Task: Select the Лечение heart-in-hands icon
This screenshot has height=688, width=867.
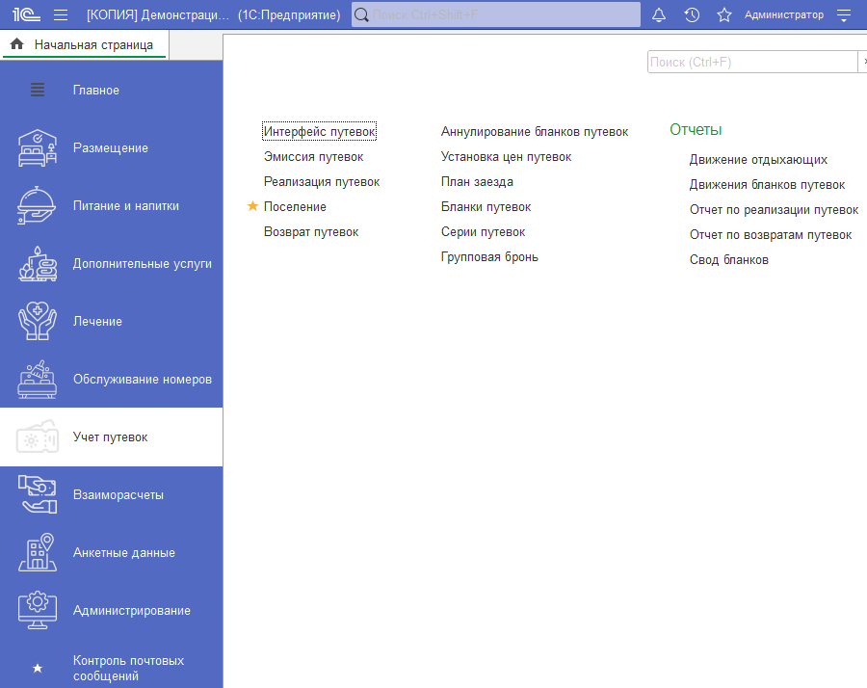Action: pyautogui.click(x=38, y=322)
